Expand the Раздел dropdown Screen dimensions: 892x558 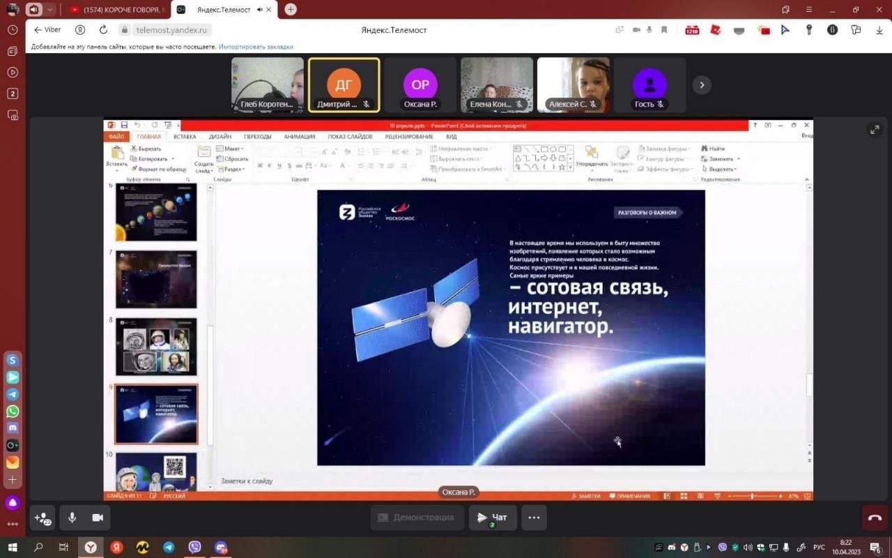(x=231, y=169)
